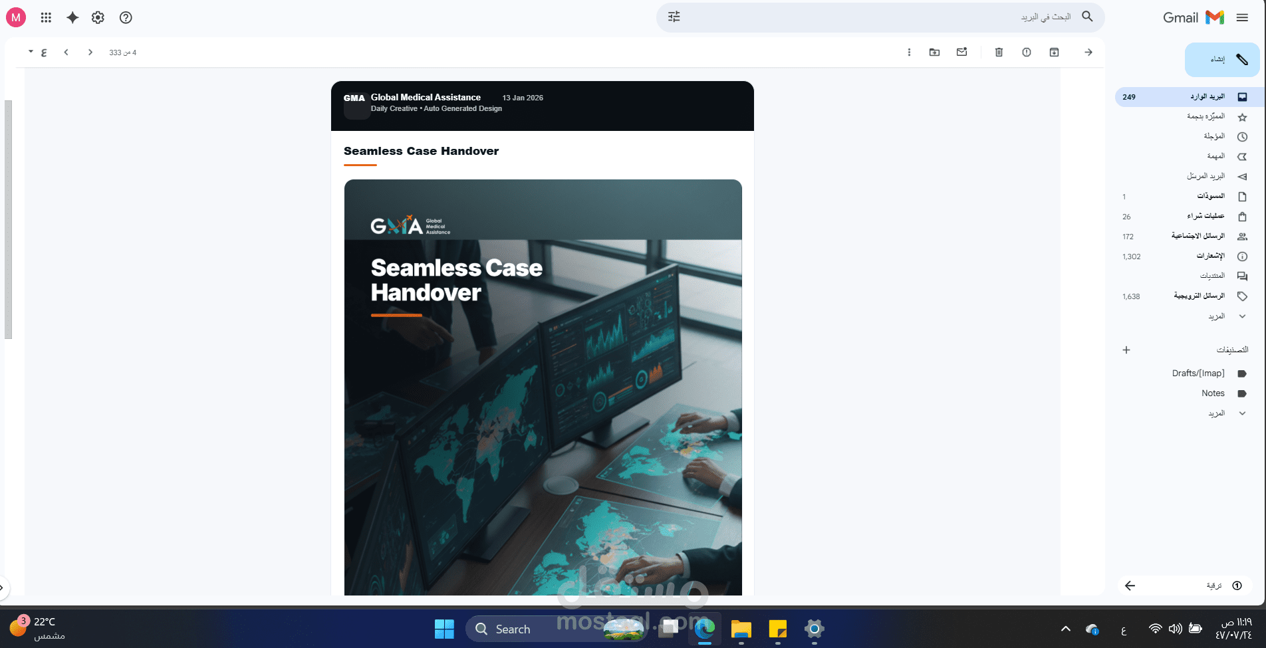The height and width of the screenshot is (648, 1266).
Task: Click the magnifier search icon
Action: [x=1087, y=17]
